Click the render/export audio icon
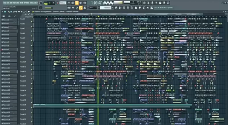228x125 pixels. tap(164, 3)
